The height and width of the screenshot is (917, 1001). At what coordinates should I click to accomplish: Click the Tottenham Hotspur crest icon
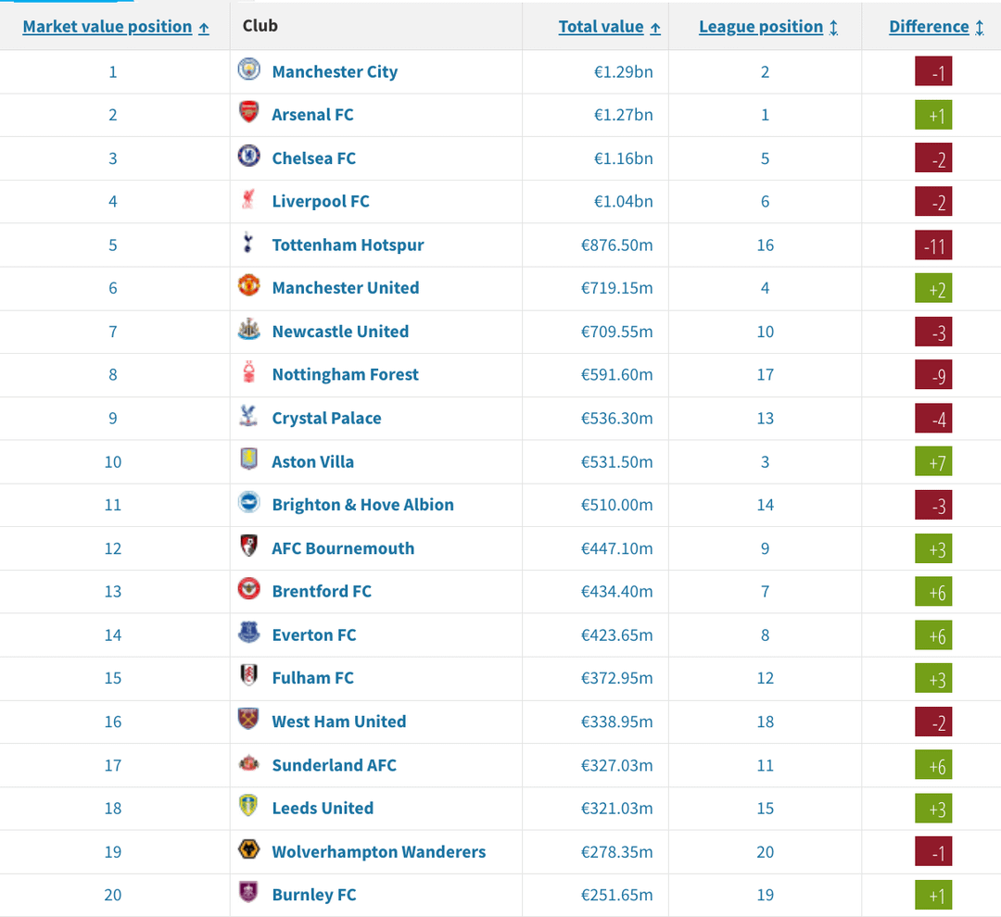[x=248, y=245]
